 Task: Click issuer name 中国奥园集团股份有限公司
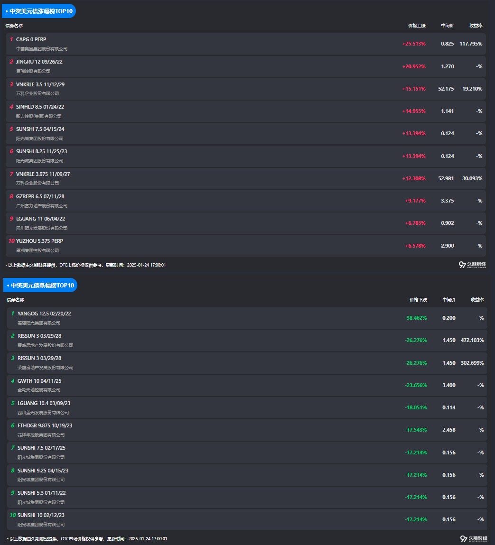click(x=42, y=49)
